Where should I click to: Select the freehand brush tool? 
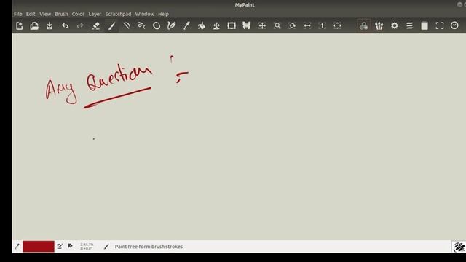coord(111,26)
